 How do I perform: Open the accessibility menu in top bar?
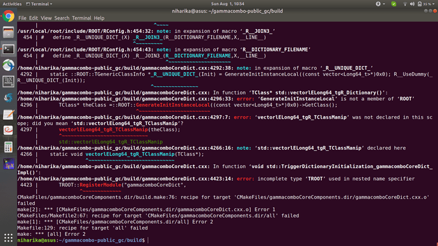380,4
